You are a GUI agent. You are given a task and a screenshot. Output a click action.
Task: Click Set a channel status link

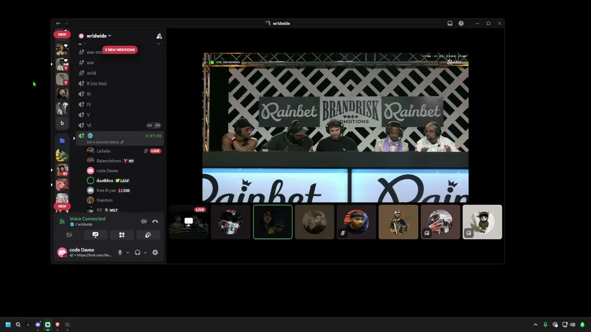[105, 142]
